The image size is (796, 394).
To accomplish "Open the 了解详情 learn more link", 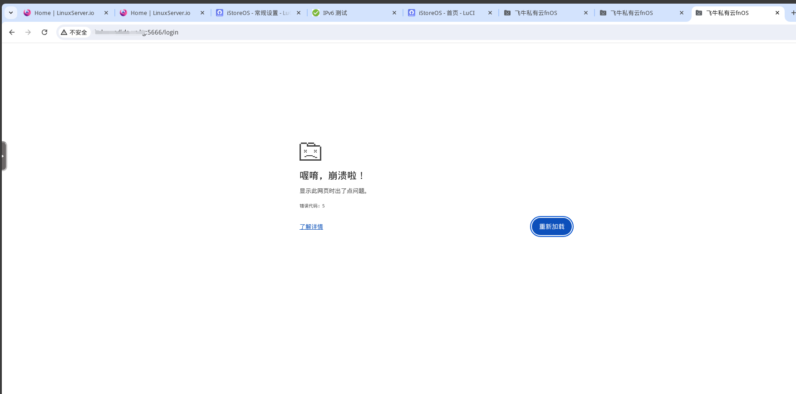I will click(311, 227).
